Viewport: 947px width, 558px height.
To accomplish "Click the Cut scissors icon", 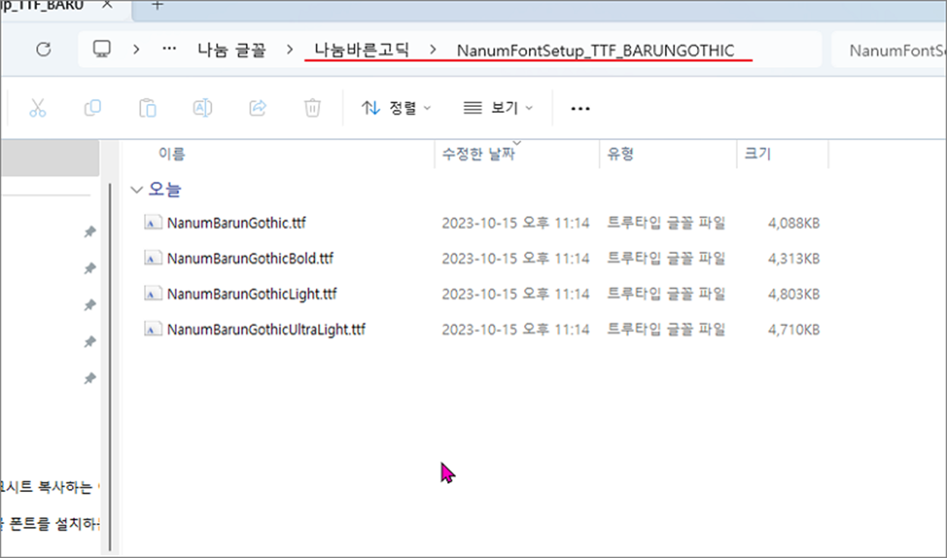I will (x=37, y=108).
